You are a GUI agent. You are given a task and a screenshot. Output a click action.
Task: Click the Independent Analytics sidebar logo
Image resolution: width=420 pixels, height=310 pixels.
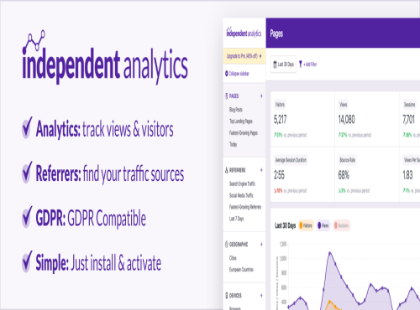pyautogui.click(x=244, y=33)
